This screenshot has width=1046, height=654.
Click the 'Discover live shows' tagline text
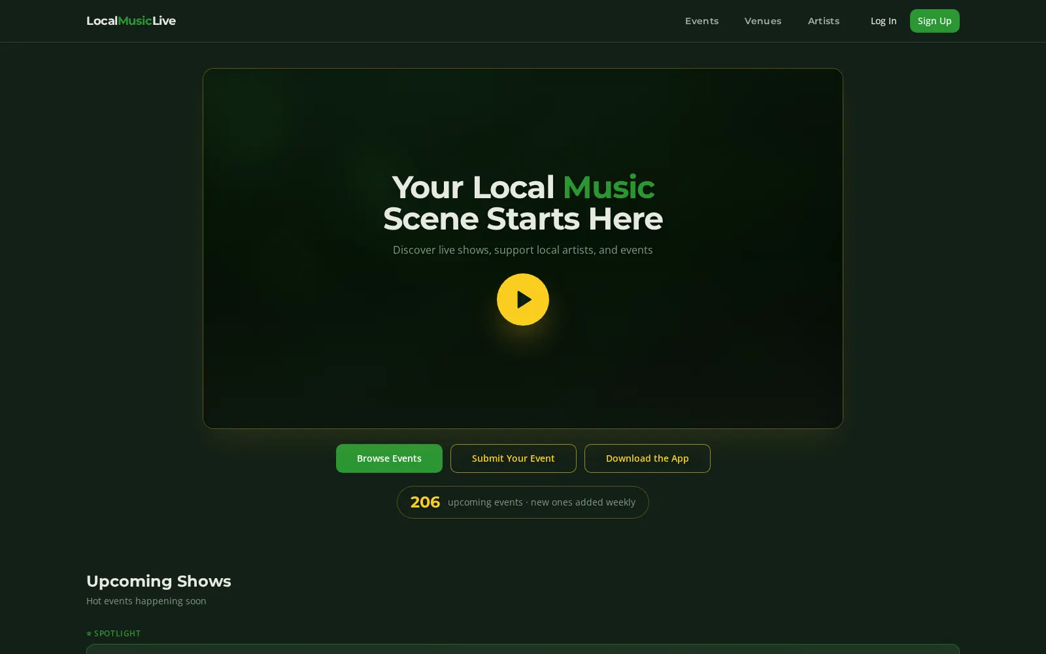522,250
